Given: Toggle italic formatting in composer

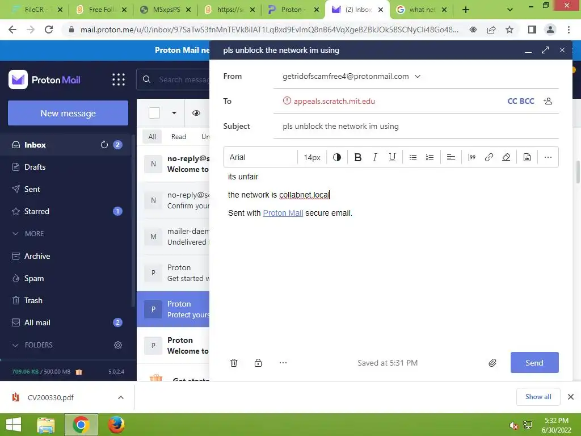Looking at the screenshot, I should point(374,157).
